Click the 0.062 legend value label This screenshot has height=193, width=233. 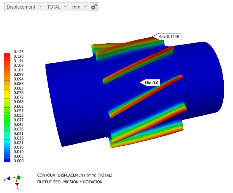pyautogui.click(x=19, y=106)
